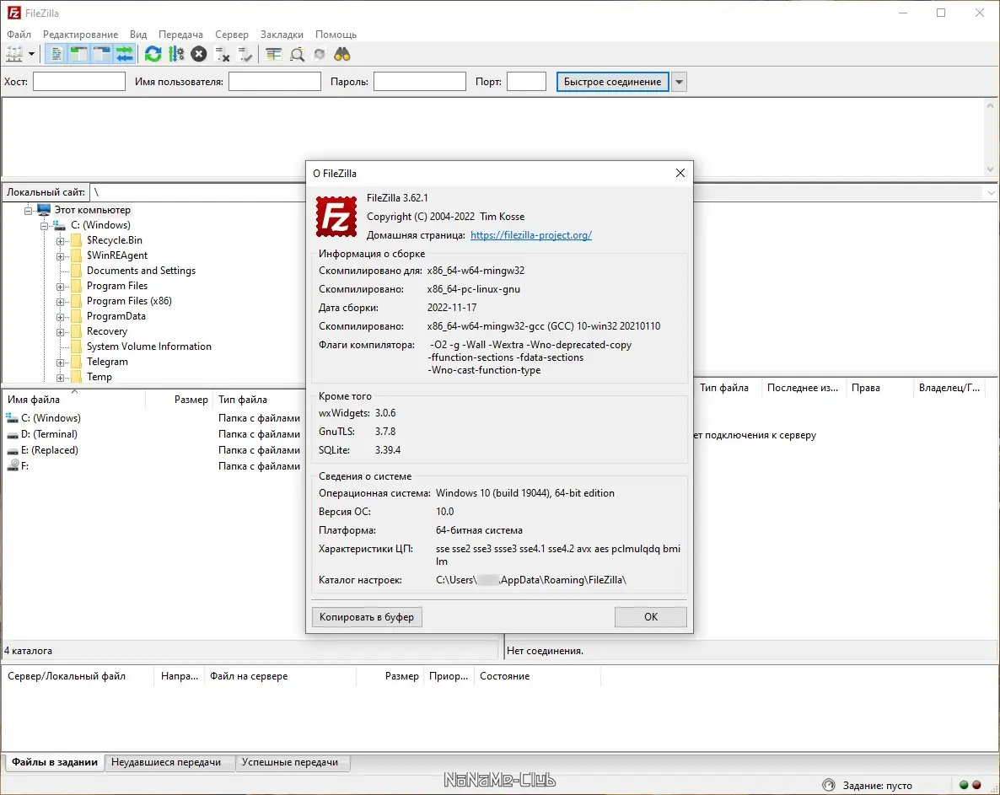Screen dimensions: 1000x795
Task: Open Quickconnect history dropdown arrow
Action: [x=680, y=82]
